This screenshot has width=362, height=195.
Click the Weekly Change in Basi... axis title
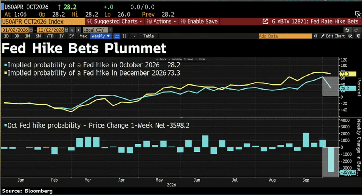click(x=359, y=148)
